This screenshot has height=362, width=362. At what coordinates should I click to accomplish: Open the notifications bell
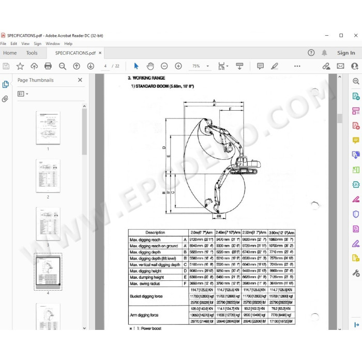[324, 53]
